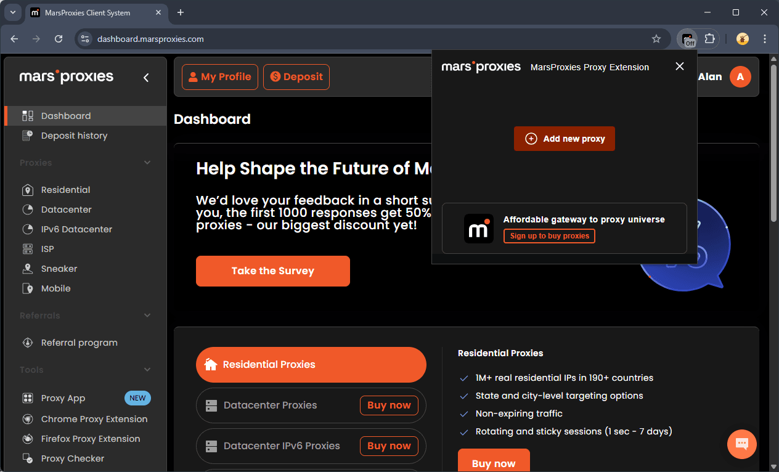Open the Residential proxies sidebar icon
779x472 pixels.
tap(27, 190)
